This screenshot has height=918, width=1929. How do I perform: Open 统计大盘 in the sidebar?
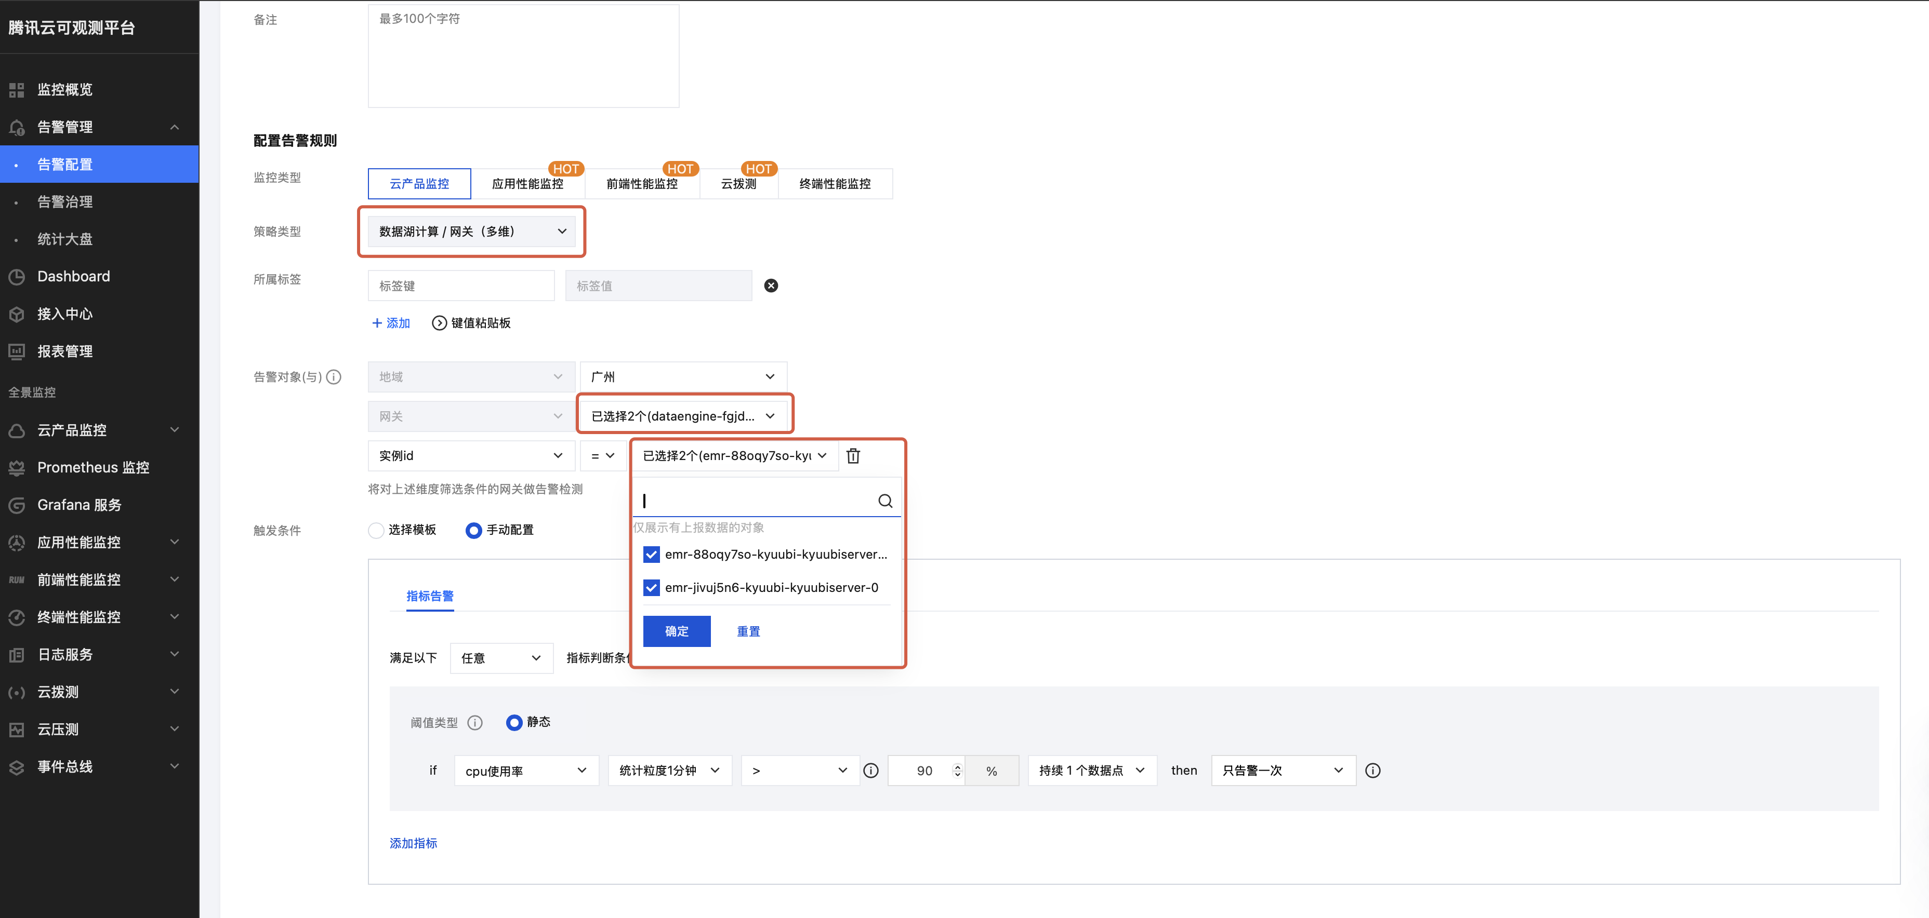[100, 239]
